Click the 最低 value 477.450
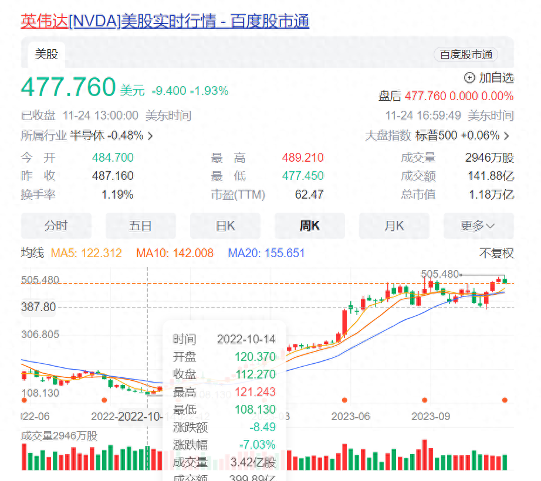Image resolution: width=541 pixels, height=481 pixels. pos(303,176)
